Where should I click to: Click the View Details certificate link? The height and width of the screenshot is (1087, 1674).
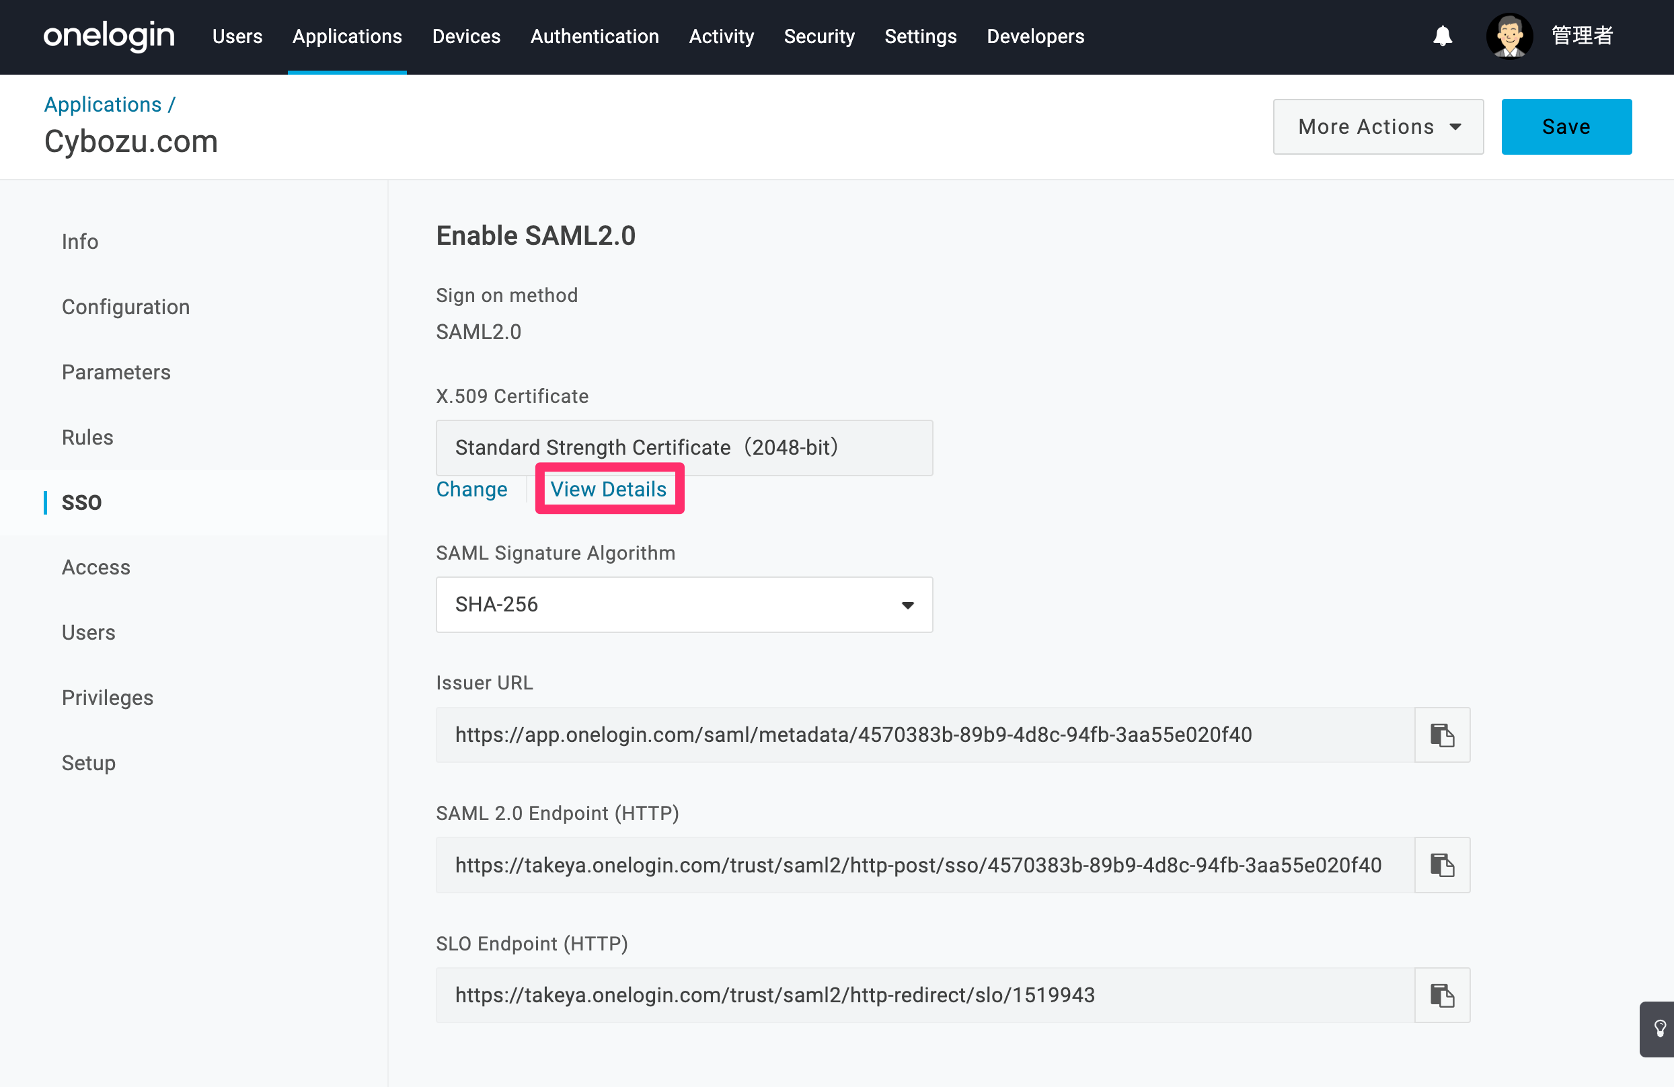609,489
